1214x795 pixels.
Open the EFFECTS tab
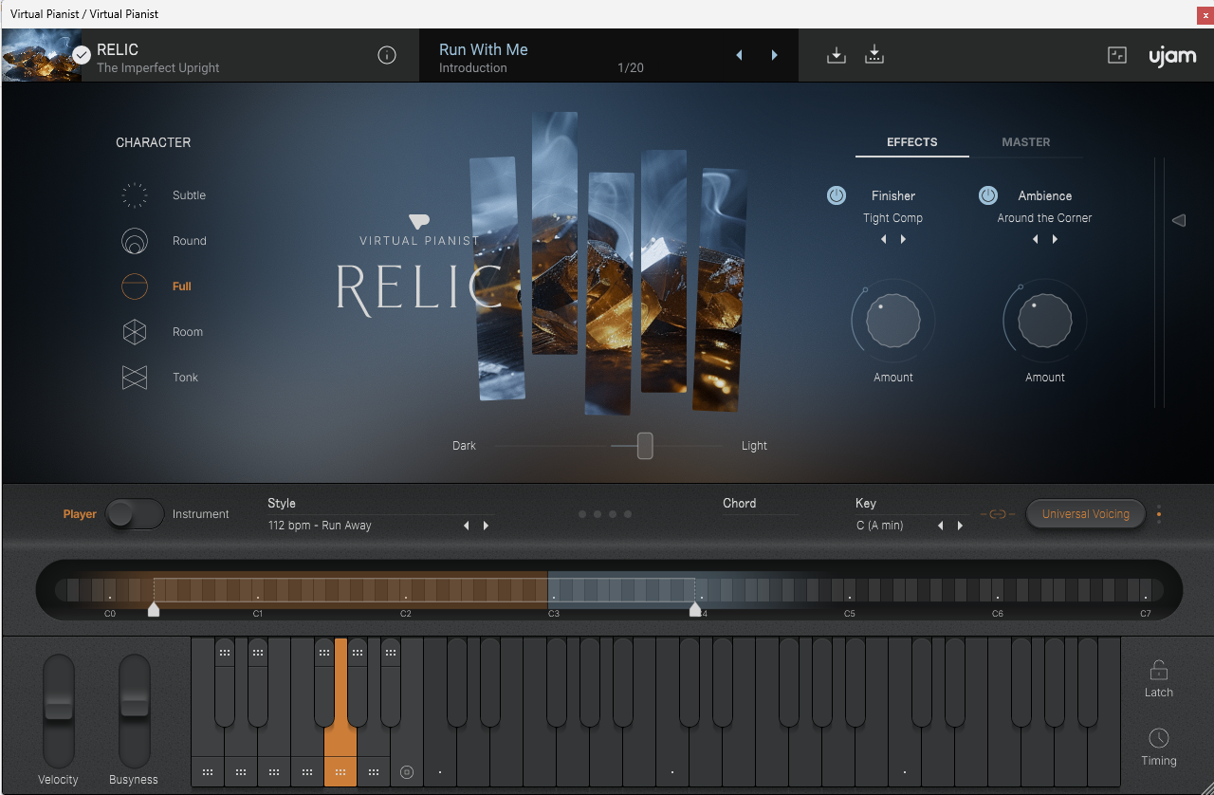pyautogui.click(x=911, y=142)
